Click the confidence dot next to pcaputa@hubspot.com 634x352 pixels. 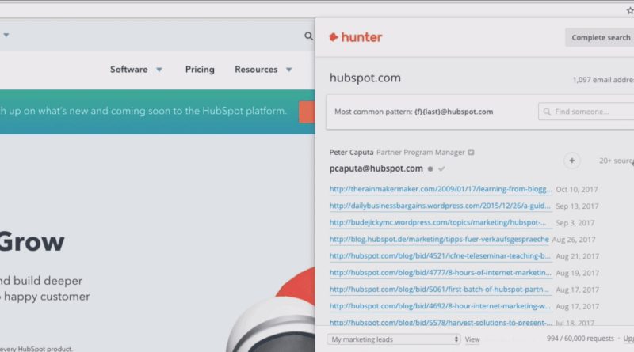pyautogui.click(x=430, y=168)
